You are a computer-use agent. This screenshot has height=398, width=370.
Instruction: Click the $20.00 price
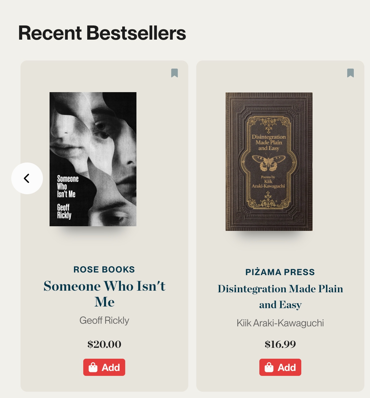click(104, 344)
